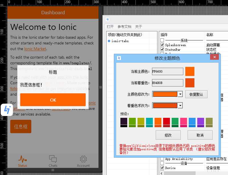Click the 恢复默认 button

pos(196,94)
